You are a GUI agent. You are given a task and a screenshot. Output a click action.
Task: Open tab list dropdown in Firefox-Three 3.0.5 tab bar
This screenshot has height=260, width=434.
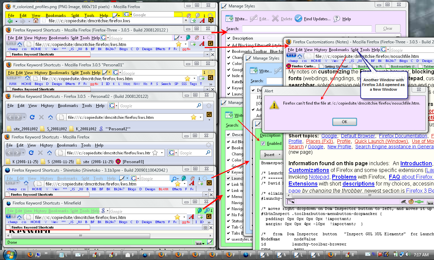207,55
